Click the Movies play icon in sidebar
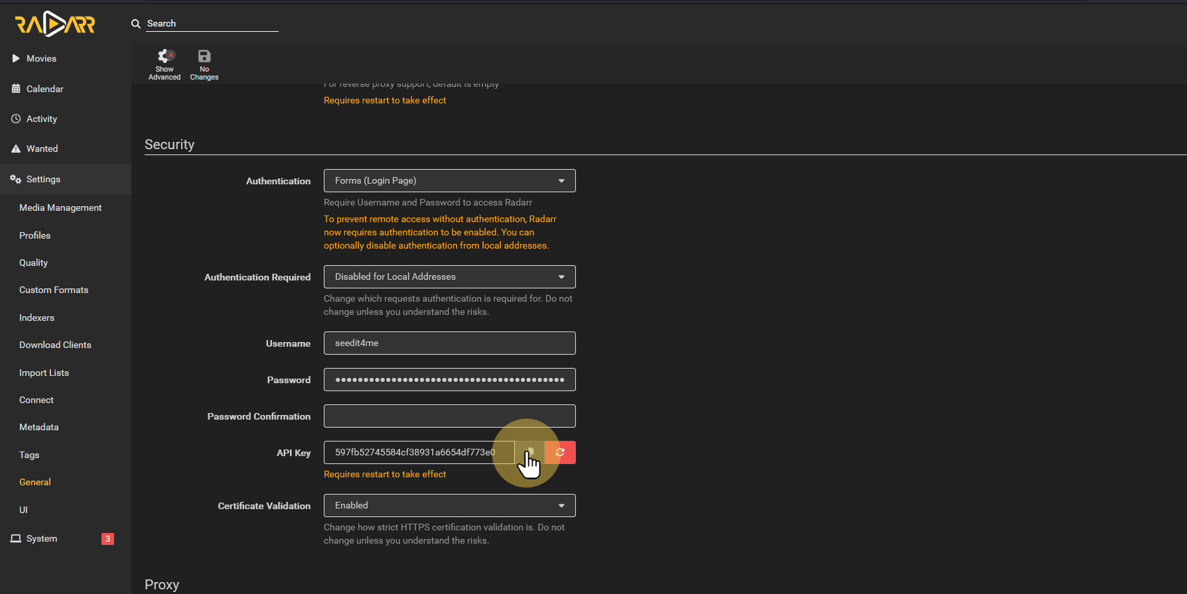1187x594 pixels. [16, 58]
